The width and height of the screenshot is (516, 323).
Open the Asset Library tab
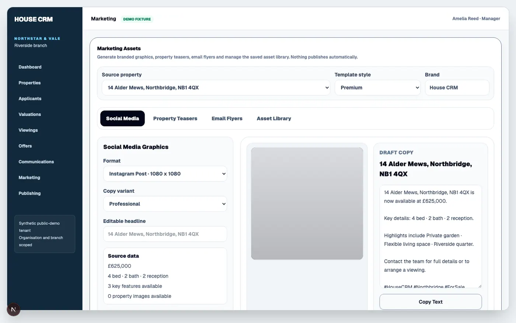[x=274, y=118]
